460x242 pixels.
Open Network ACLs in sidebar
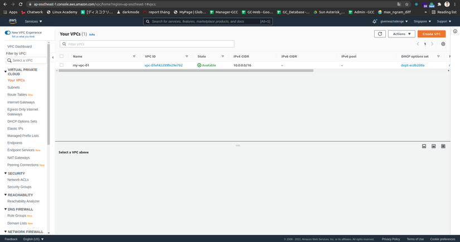pyautogui.click(x=18, y=180)
